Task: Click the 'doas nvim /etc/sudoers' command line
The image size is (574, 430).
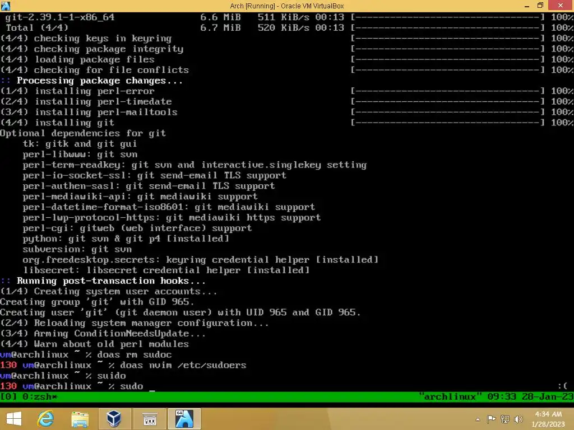Action: (x=183, y=365)
